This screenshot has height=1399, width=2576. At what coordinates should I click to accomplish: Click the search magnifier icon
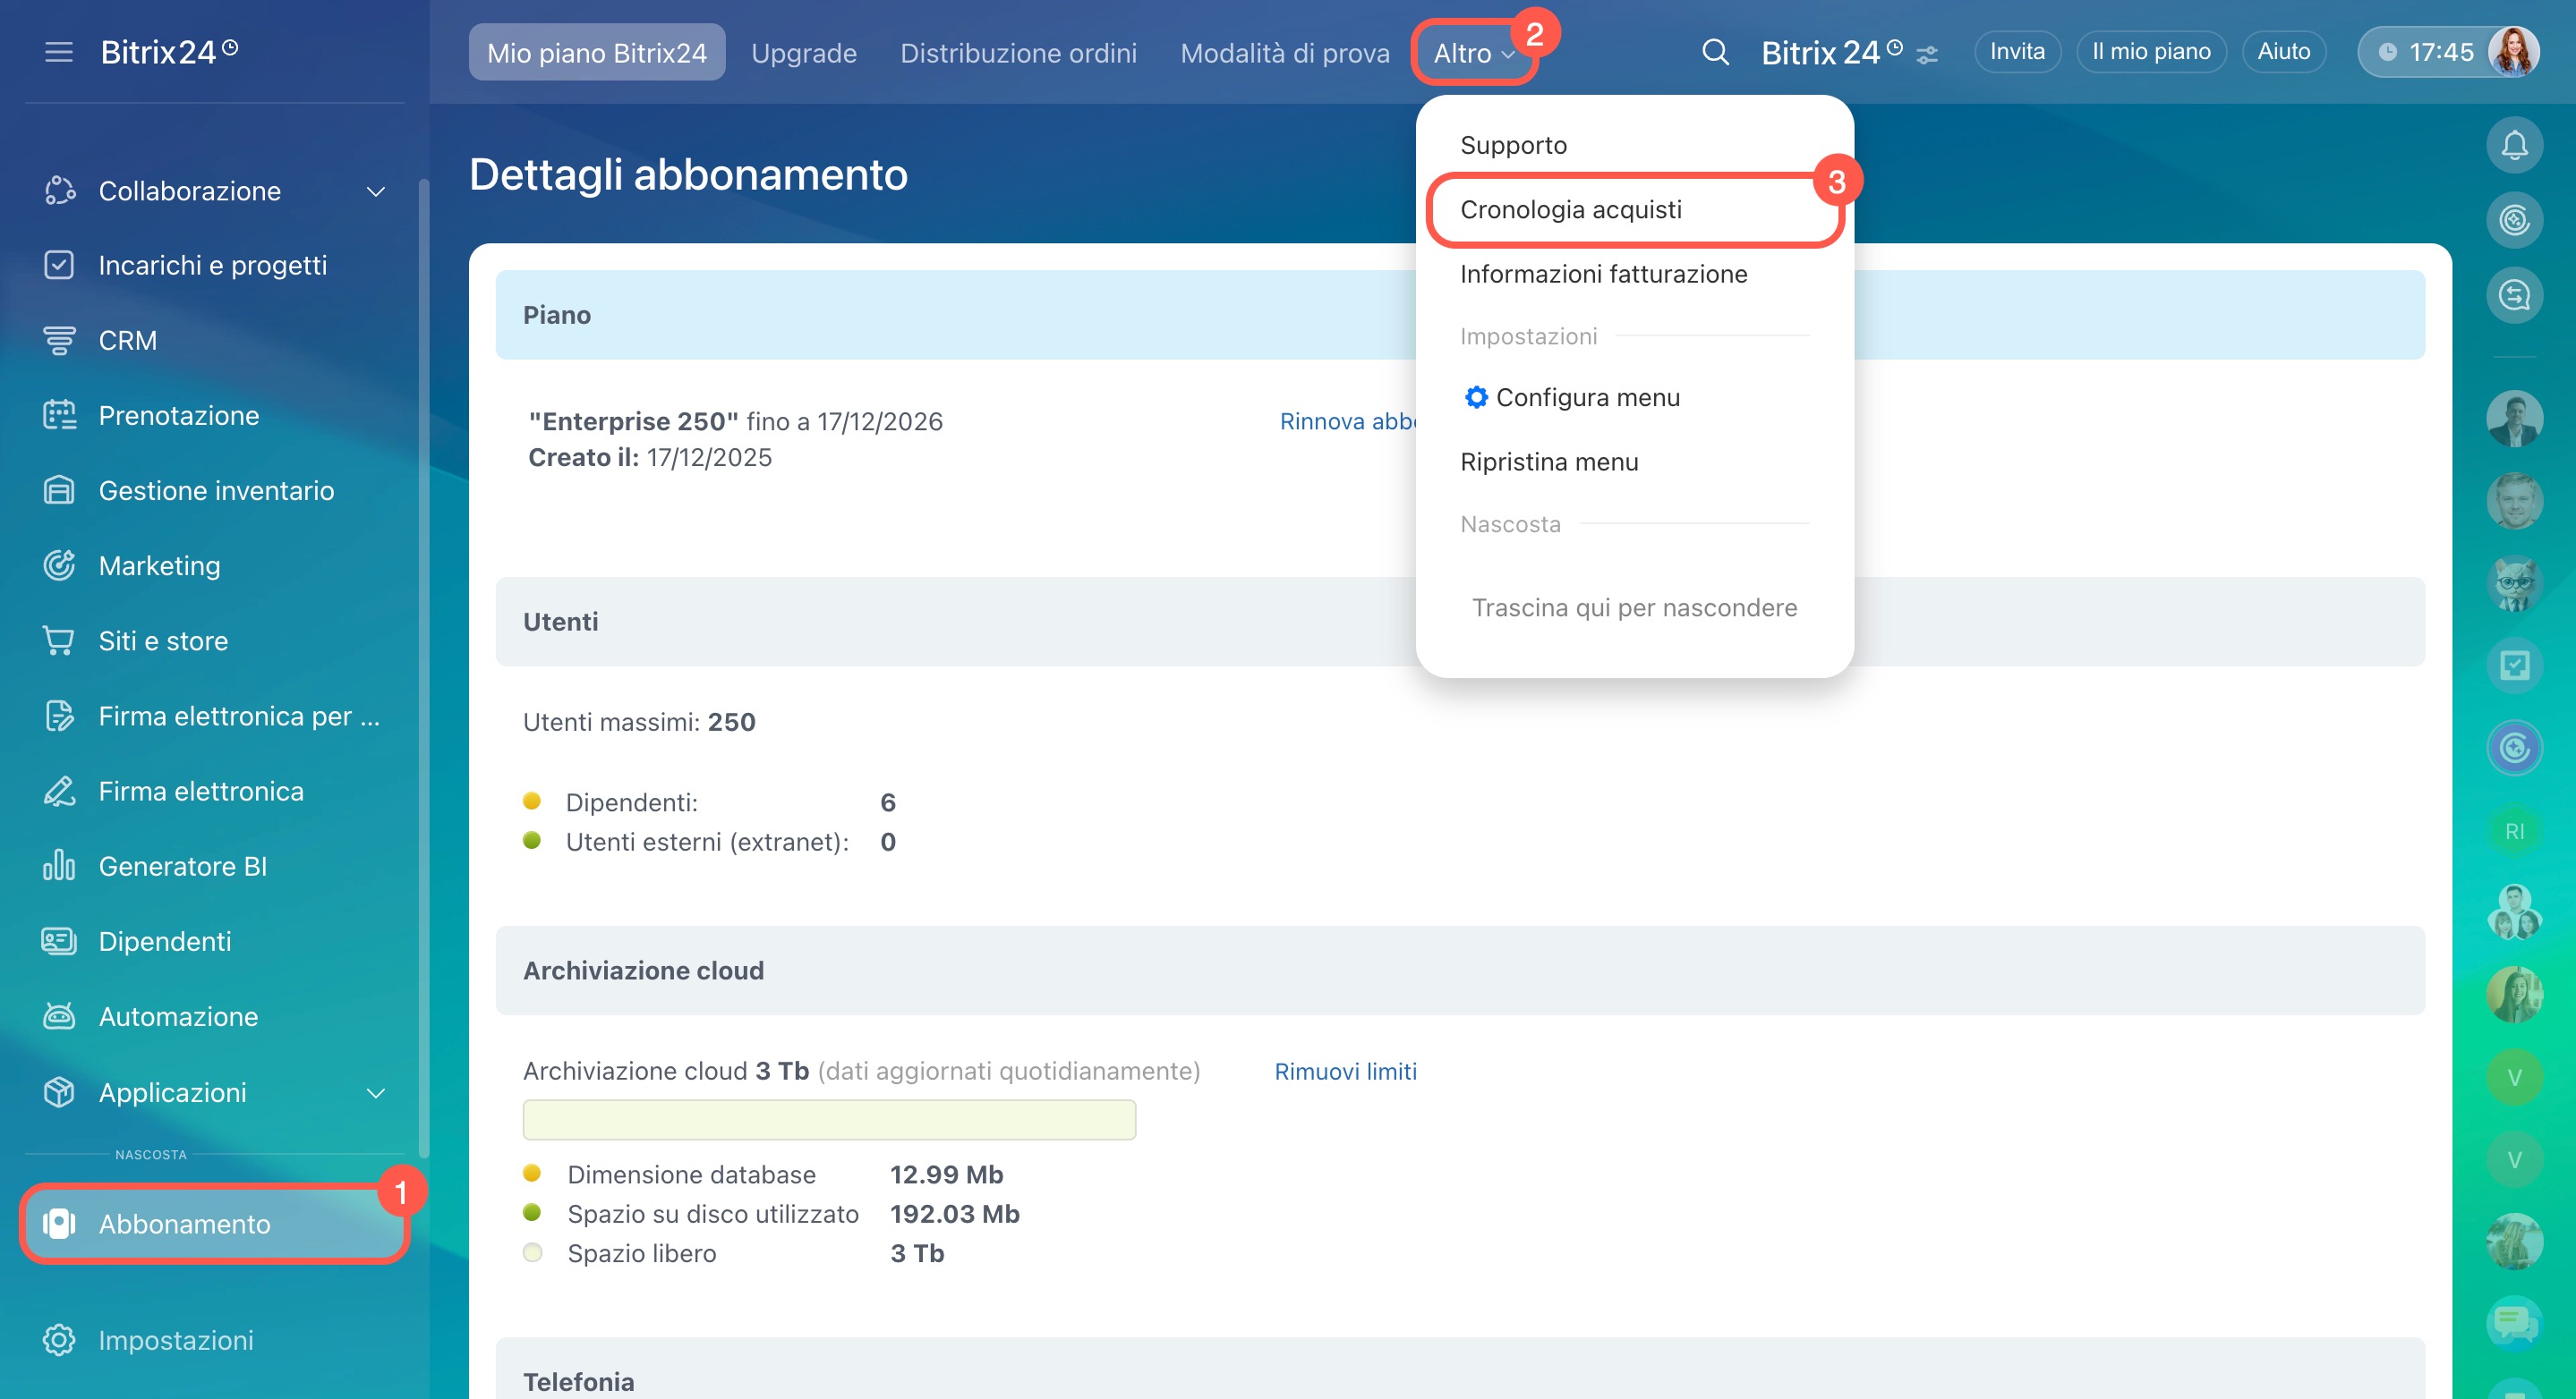pyautogui.click(x=1715, y=52)
